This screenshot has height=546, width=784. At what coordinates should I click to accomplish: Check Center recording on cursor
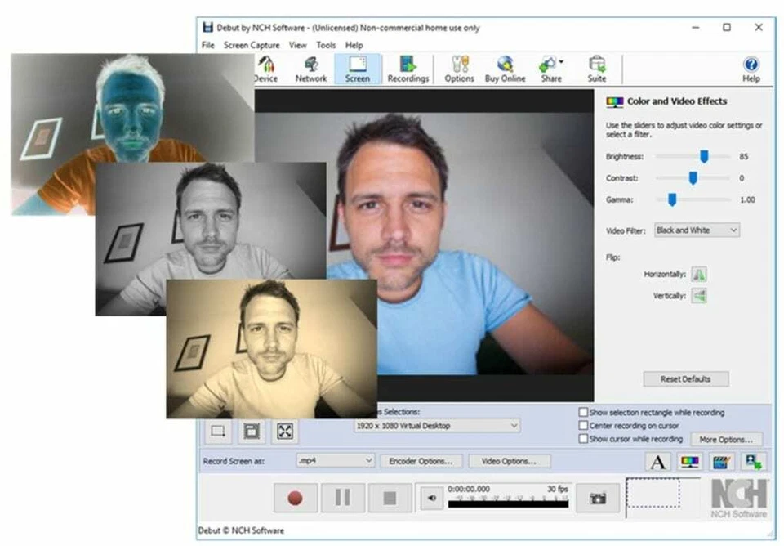[x=582, y=425]
